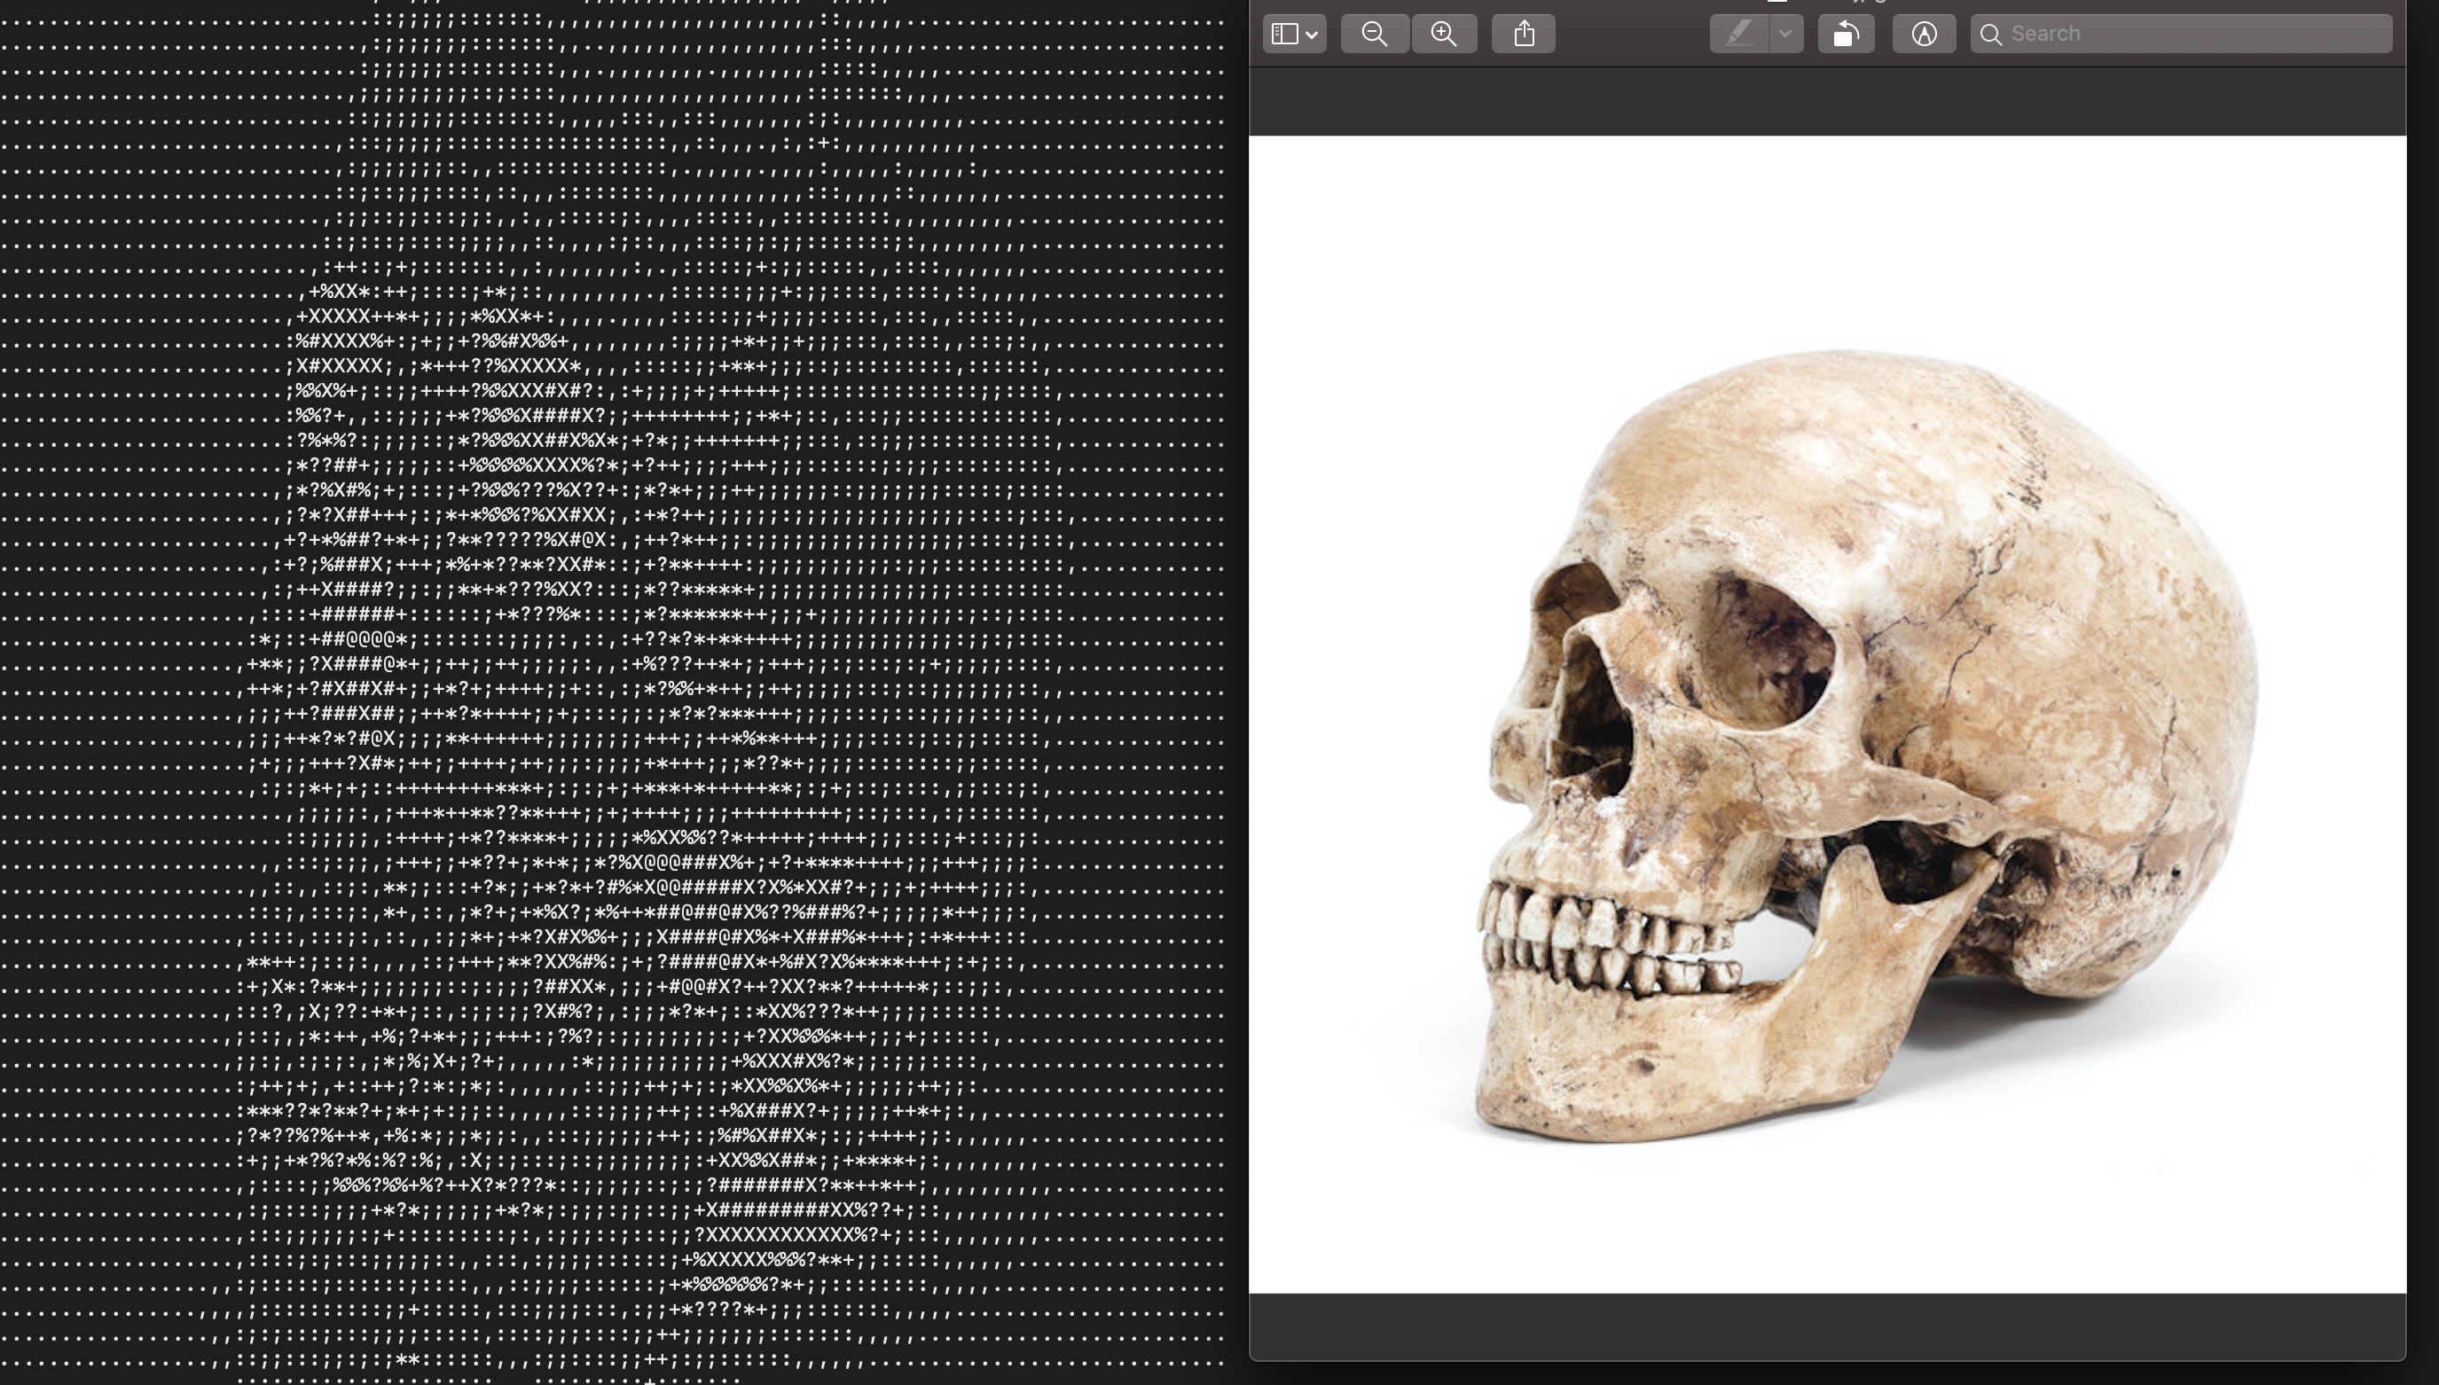Click the sidebar layout toggle icon
The height and width of the screenshot is (1385, 2439).
pyautogui.click(x=1291, y=32)
